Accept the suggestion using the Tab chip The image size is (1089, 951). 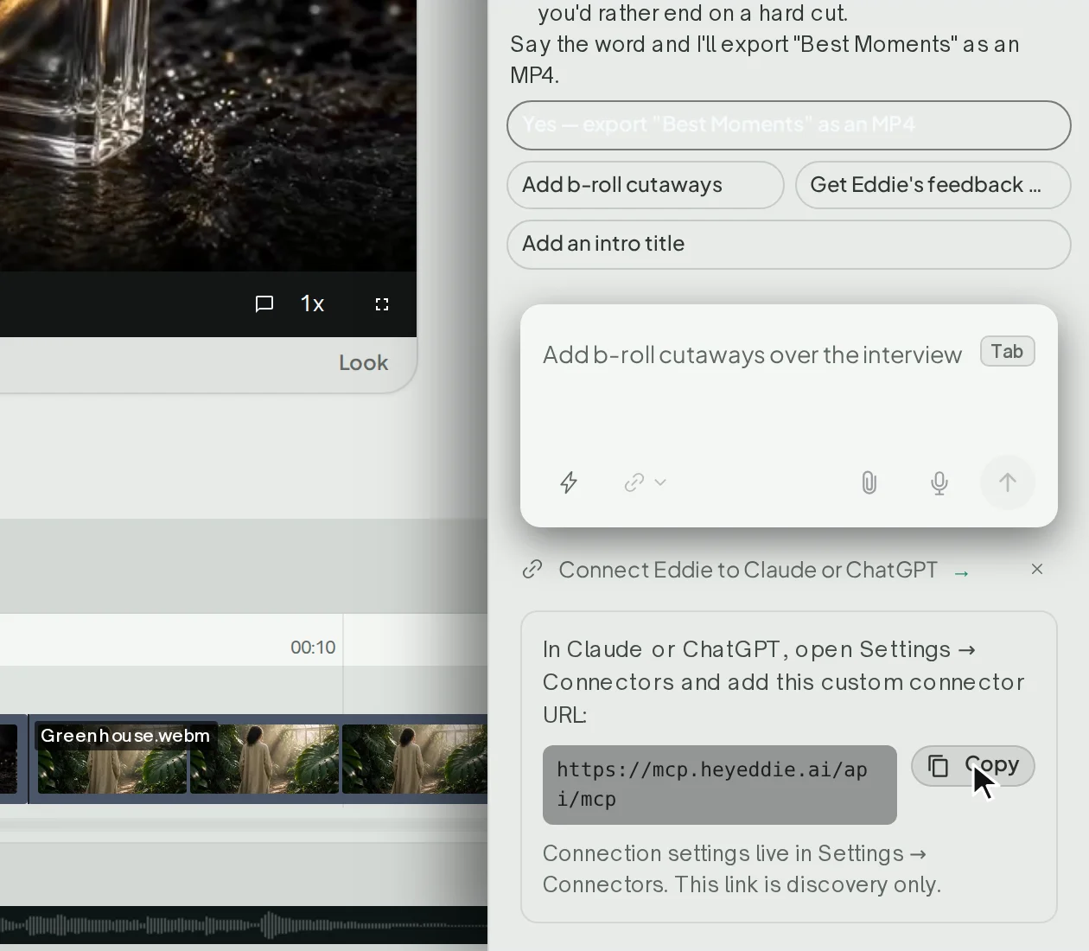point(1008,351)
